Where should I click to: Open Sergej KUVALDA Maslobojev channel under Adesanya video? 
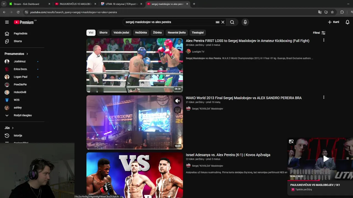(x=207, y=166)
